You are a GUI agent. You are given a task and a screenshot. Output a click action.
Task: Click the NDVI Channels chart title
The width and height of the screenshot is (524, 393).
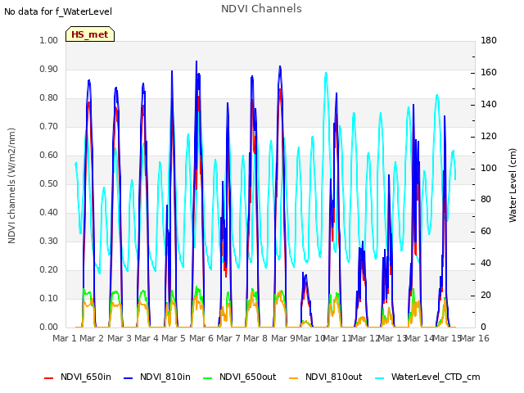click(261, 9)
